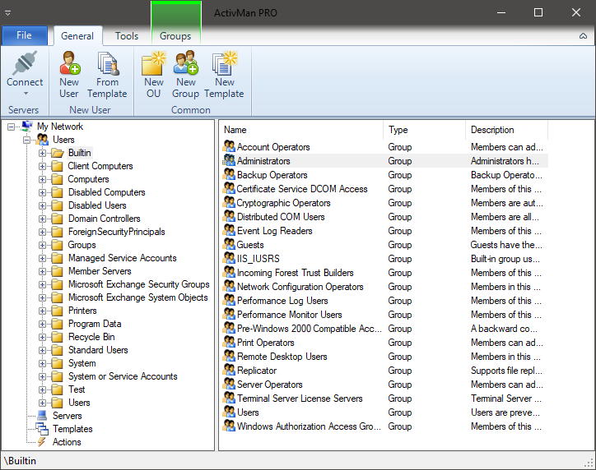
Task: Select Windows Authorization Access Group row
Action: [x=384, y=426]
